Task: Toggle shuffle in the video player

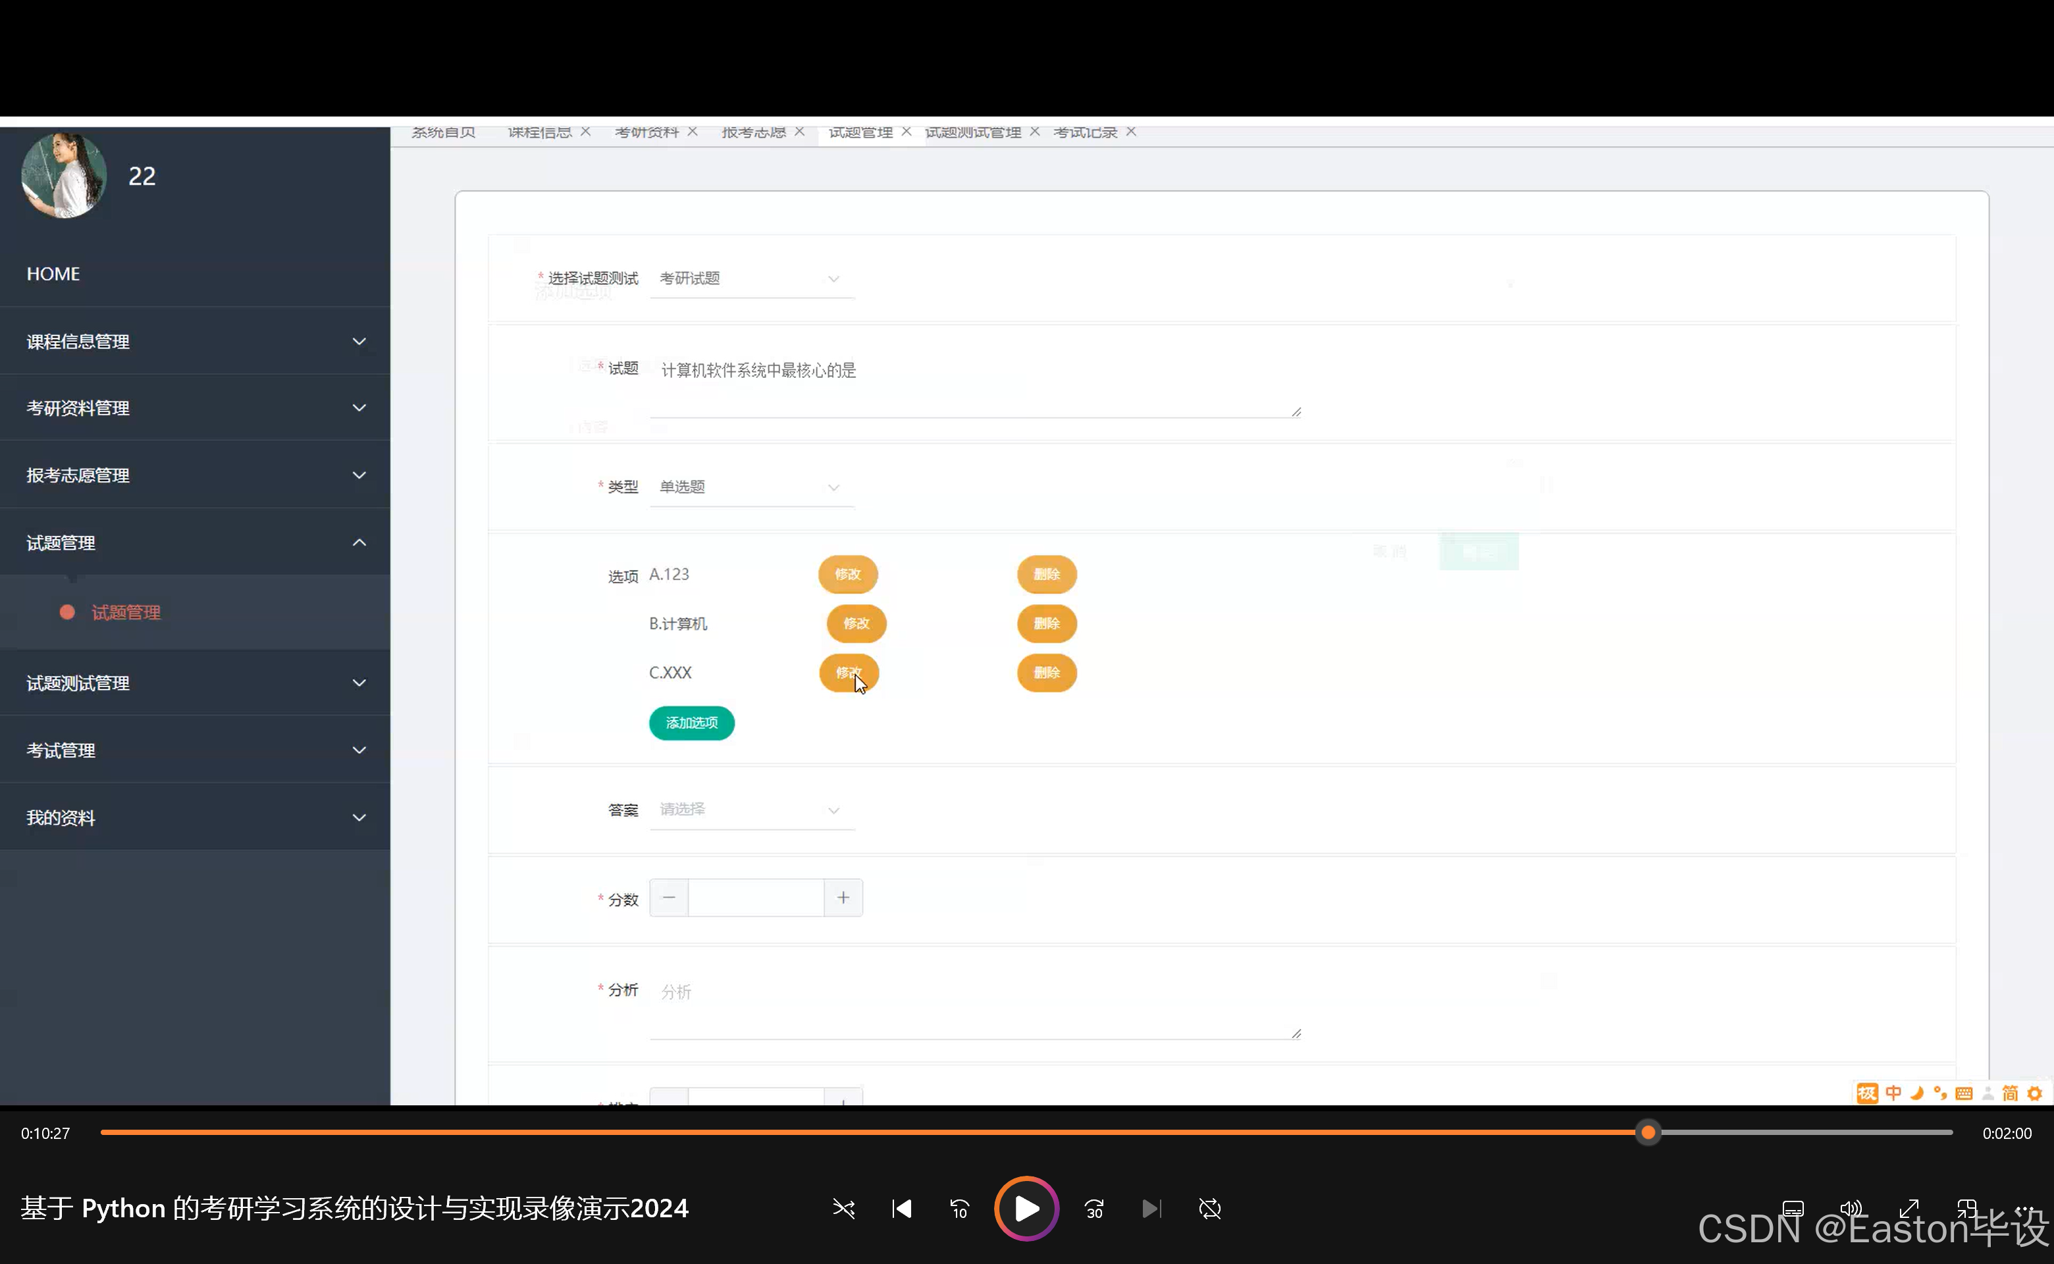Action: [843, 1209]
